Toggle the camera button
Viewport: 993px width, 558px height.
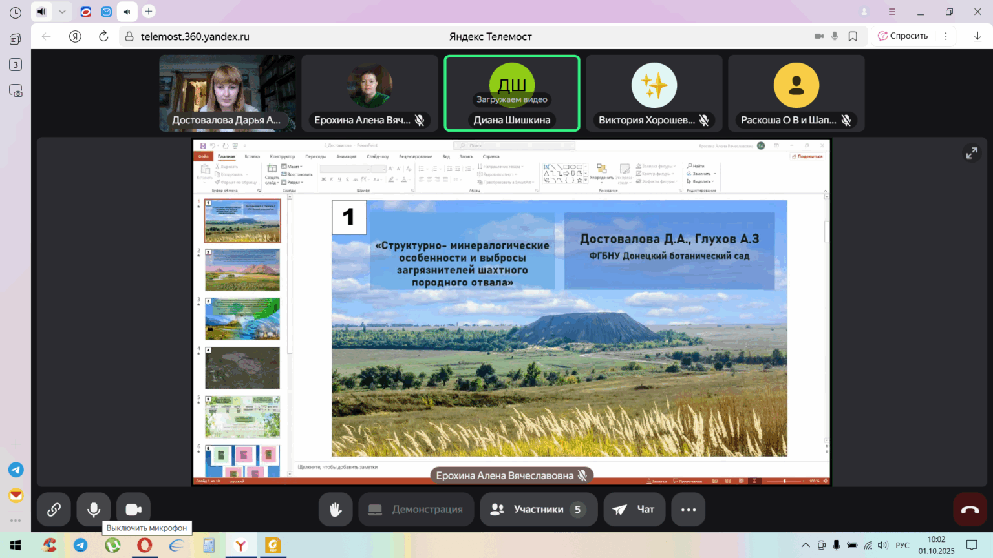pos(134,510)
